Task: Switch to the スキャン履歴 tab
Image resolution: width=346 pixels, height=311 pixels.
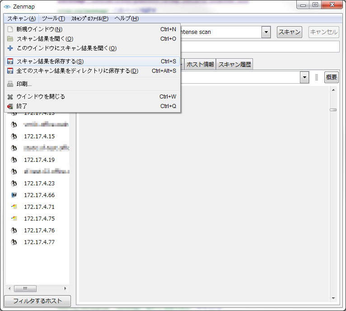Action: click(x=234, y=64)
